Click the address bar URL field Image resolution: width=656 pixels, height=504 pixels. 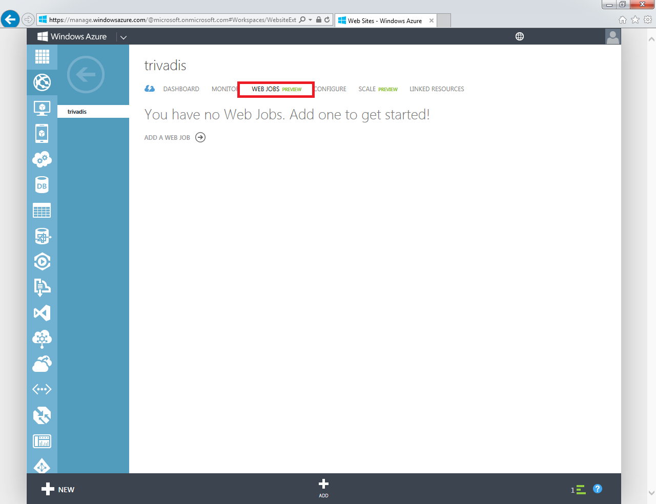[x=172, y=20]
